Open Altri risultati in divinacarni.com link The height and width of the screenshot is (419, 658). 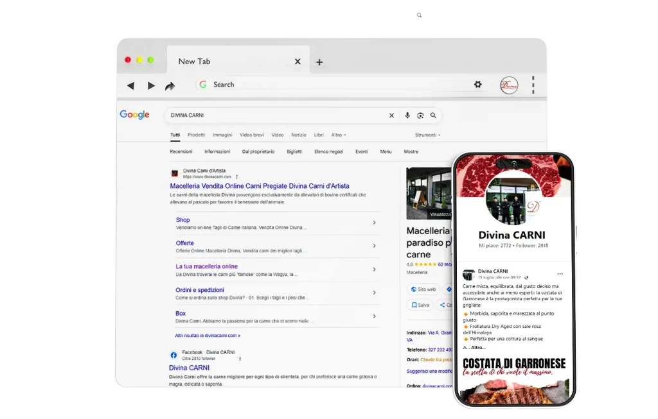(208, 336)
